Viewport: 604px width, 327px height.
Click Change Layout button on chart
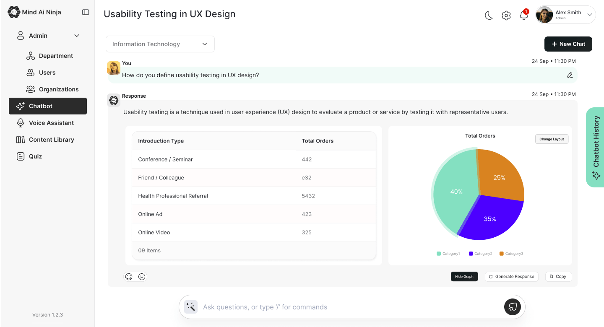click(552, 139)
